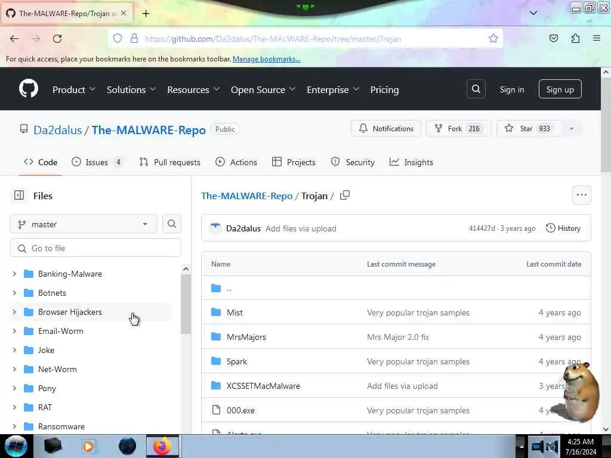Click the file tree scrollbar thumb
This screenshot has width=611, height=458.
186,304
